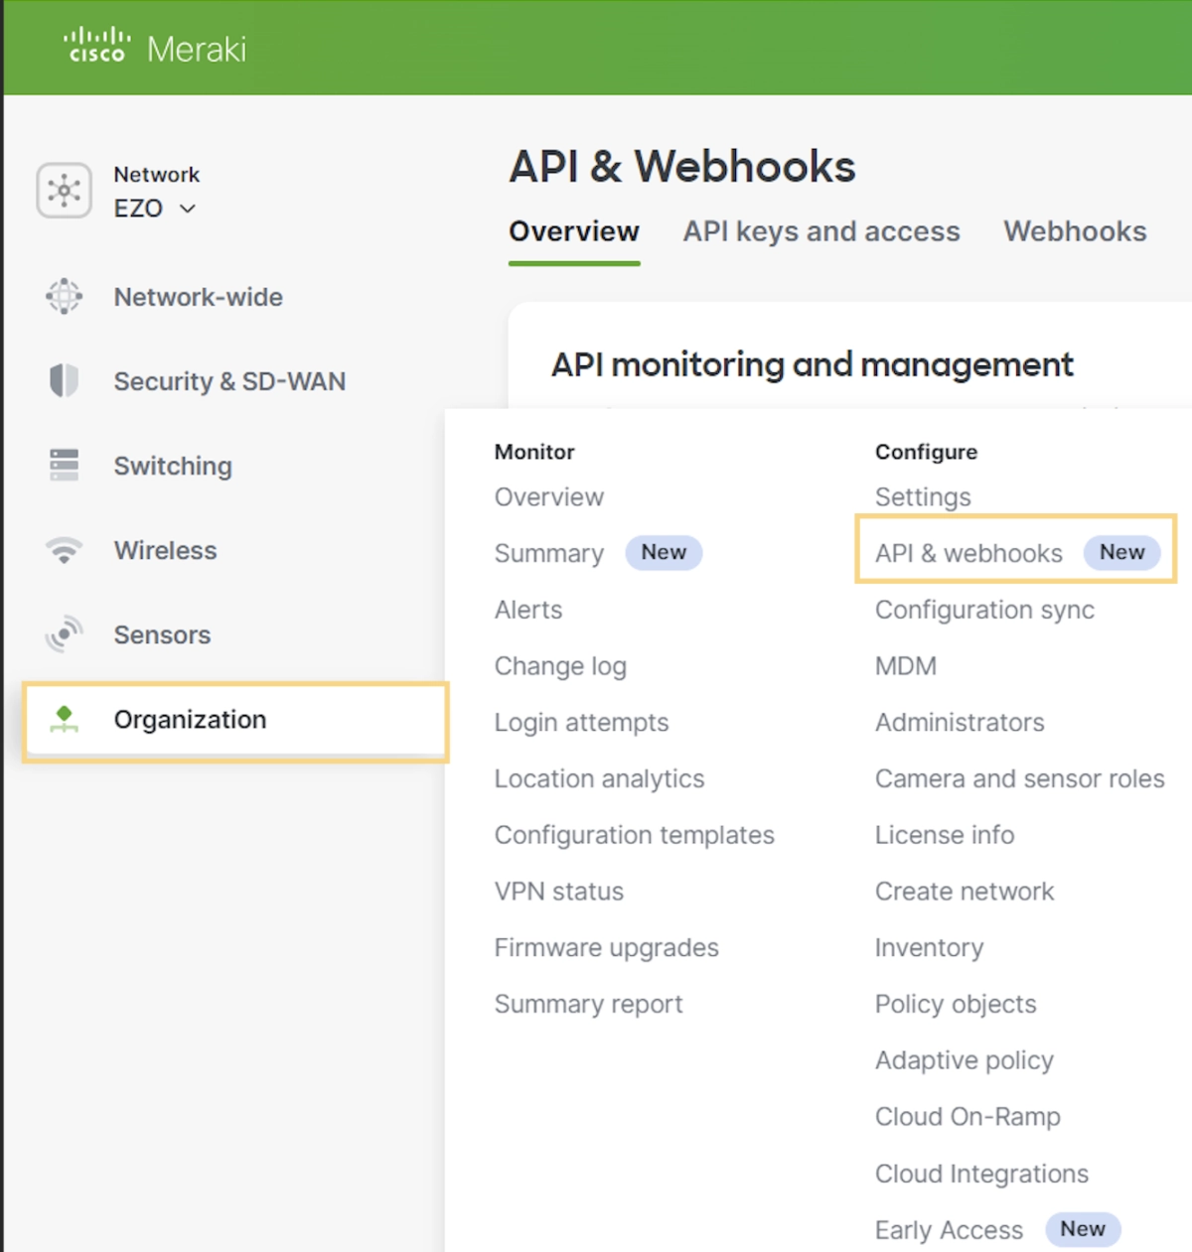1192x1252 pixels.
Task: Go to Administrators
Action: (x=960, y=723)
